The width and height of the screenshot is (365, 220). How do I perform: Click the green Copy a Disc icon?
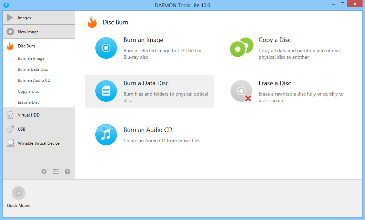tap(241, 47)
